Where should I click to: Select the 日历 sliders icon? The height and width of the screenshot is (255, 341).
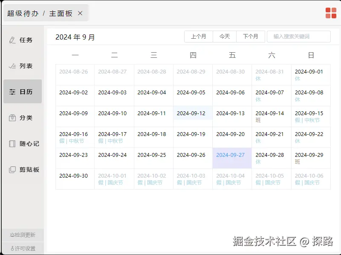pyautogui.click(x=12, y=92)
